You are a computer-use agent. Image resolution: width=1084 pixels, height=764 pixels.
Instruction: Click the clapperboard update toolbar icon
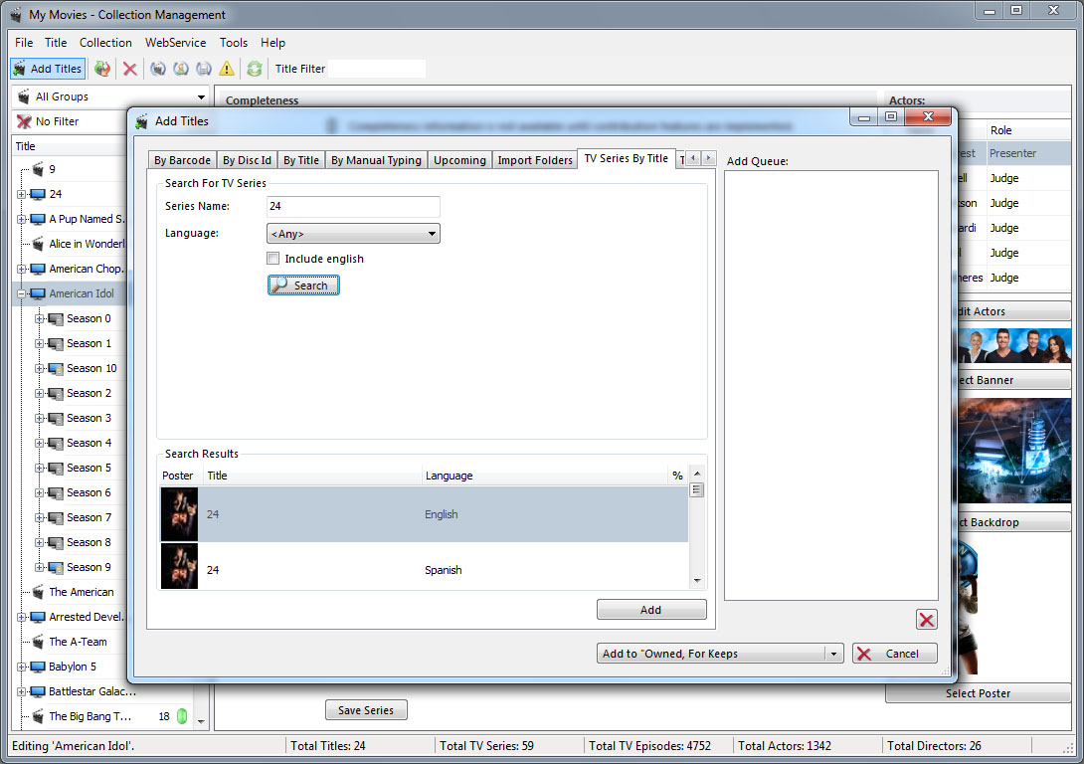[158, 69]
